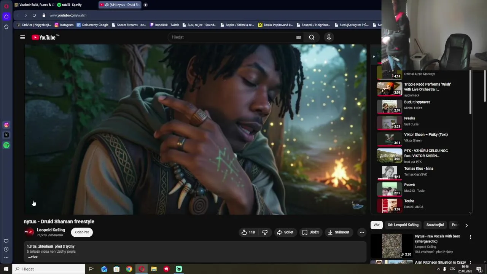Select the Vše filter chip
487x274 pixels.
click(x=377, y=225)
